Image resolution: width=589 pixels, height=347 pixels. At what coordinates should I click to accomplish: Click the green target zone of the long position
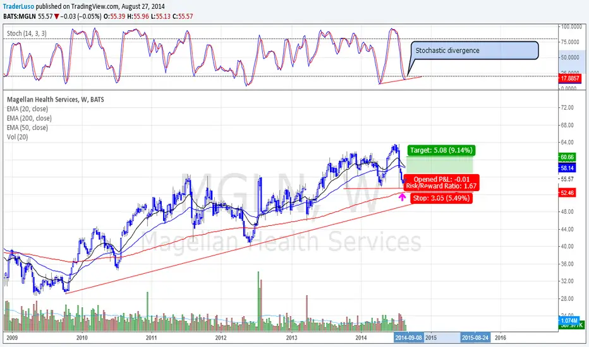coord(439,165)
